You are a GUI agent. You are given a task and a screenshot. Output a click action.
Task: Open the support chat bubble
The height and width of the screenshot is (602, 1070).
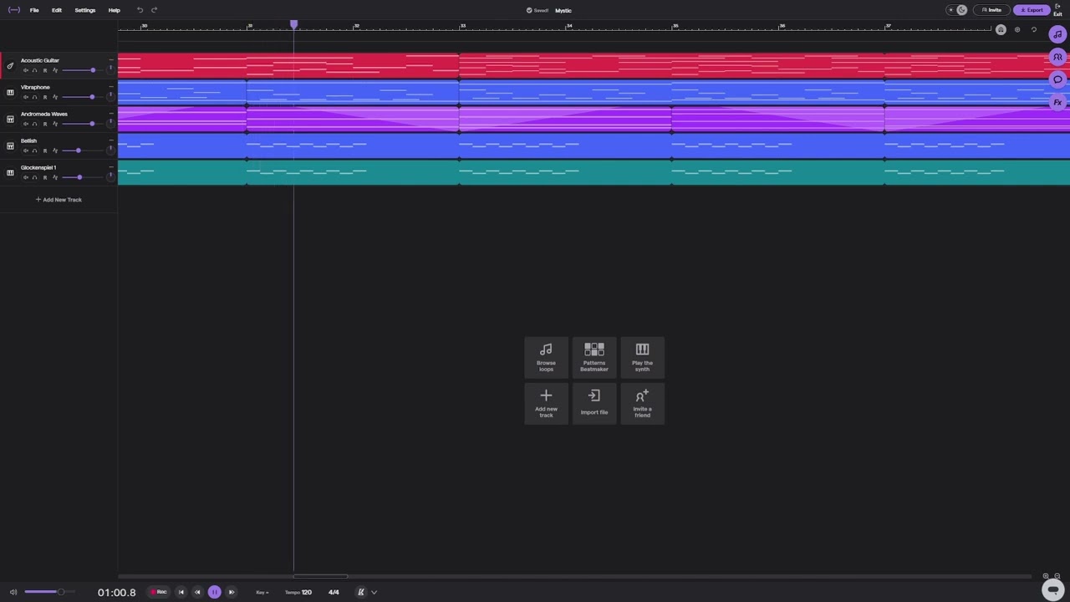1053,589
